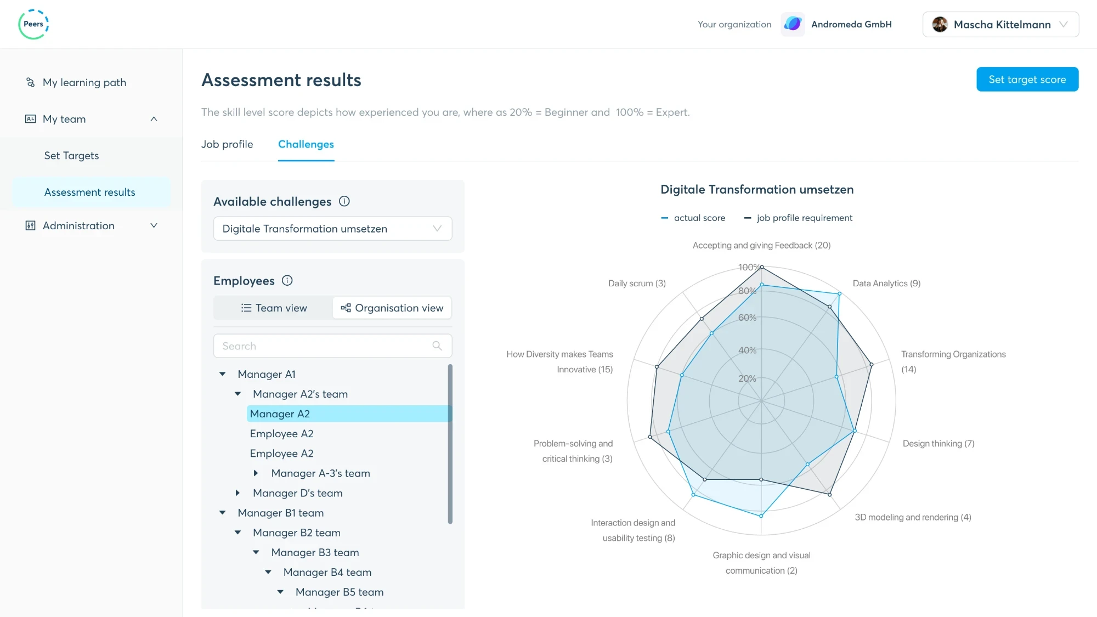
Task: Expand the Administration section chevron
Action: (x=154, y=225)
